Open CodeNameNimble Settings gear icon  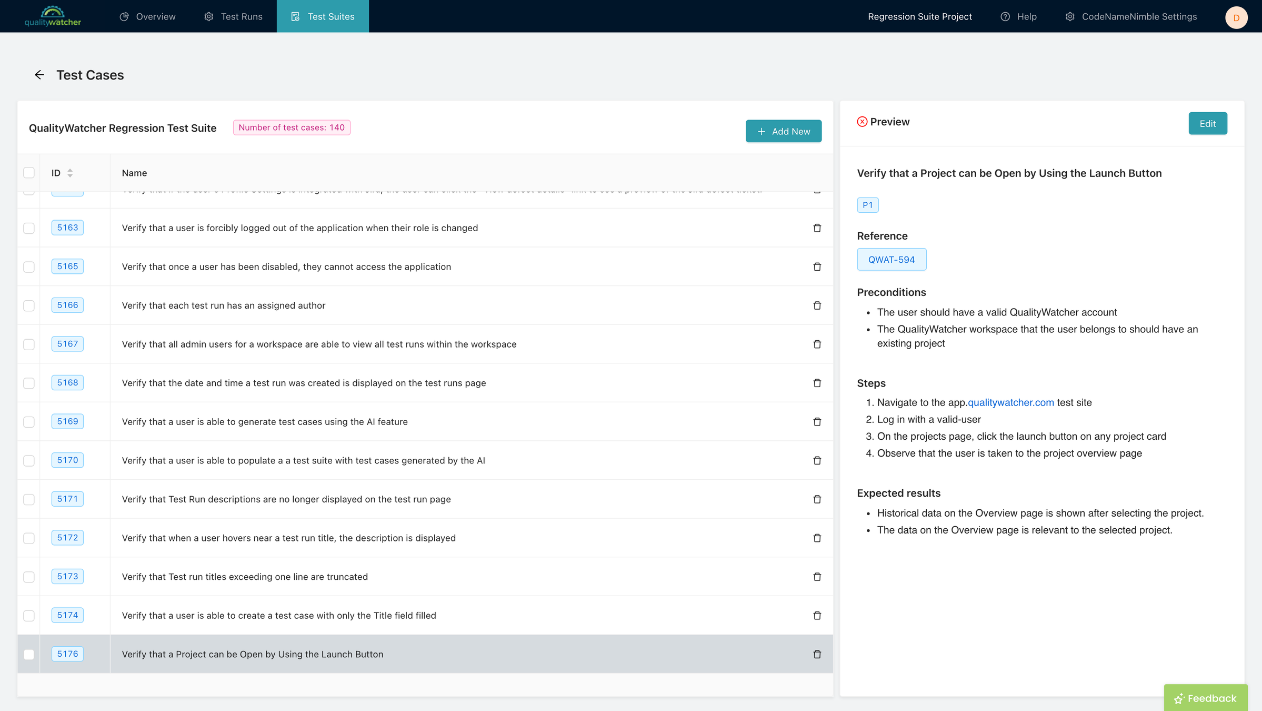click(1070, 16)
